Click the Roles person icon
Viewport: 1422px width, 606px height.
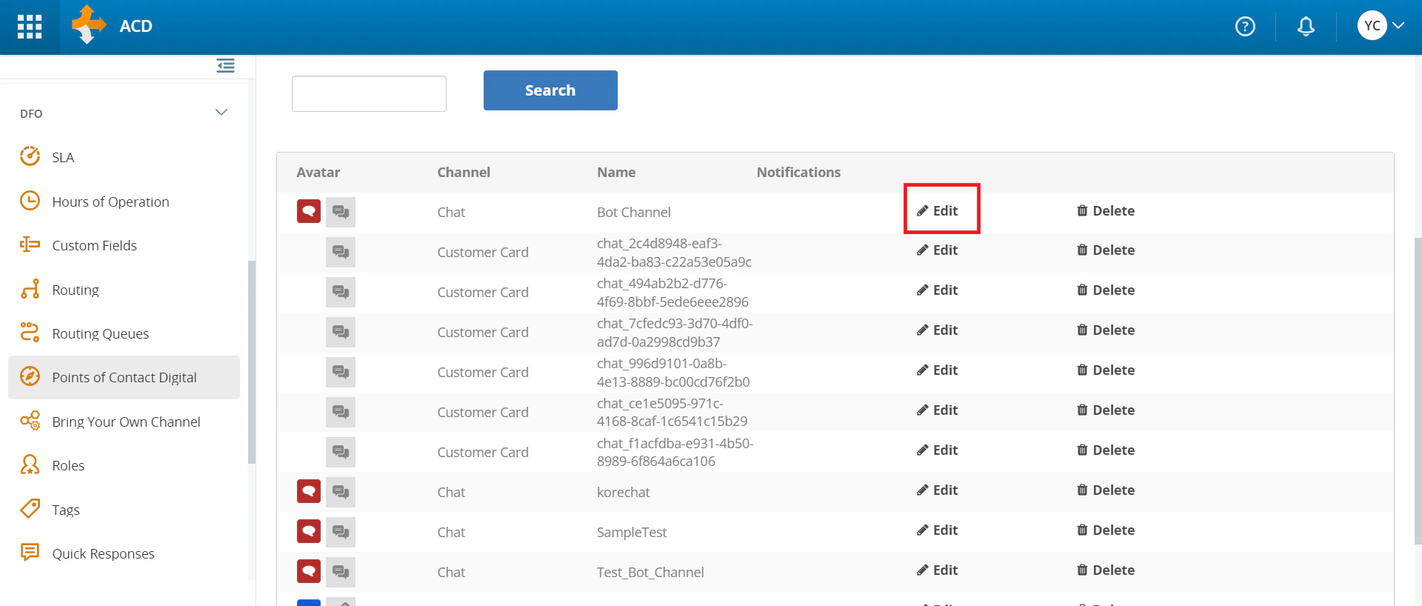30,465
